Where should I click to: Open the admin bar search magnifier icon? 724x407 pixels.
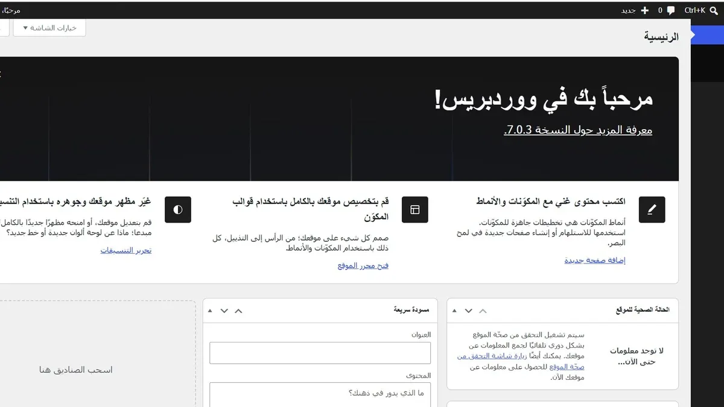pyautogui.click(x=714, y=10)
